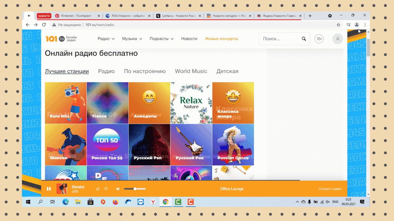394x221 pixels.
Task: Open the Windows Start menu
Action: pyautogui.click(x=28, y=202)
